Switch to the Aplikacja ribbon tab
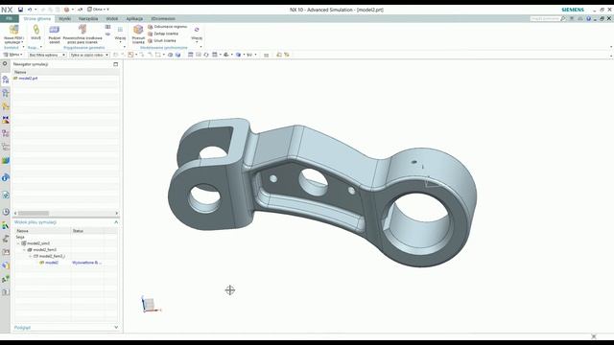This screenshot has width=614, height=345. [134, 18]
